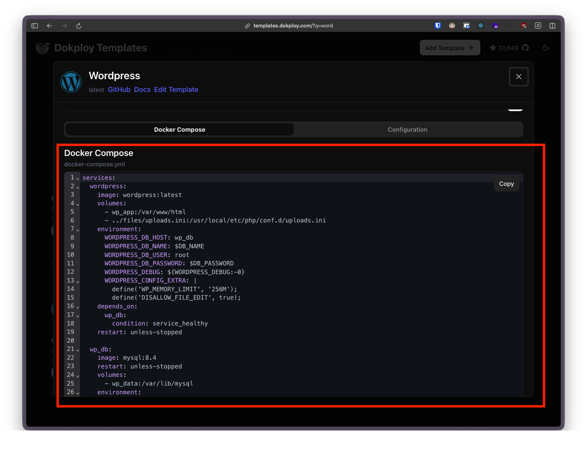Open the GitHub stars counter 31,049
This screenshot has height=460, width=587.
(509, 48)
